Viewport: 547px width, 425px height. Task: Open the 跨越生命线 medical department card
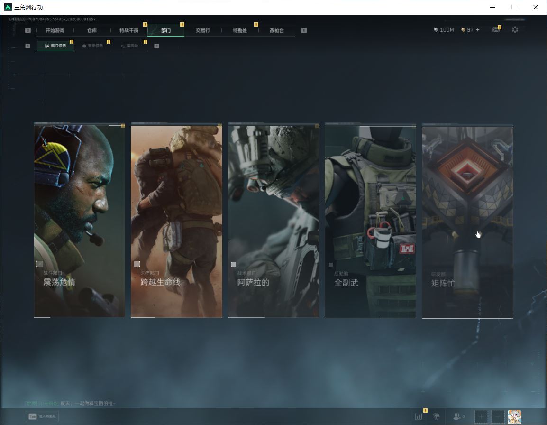click(x=176, y=221)
